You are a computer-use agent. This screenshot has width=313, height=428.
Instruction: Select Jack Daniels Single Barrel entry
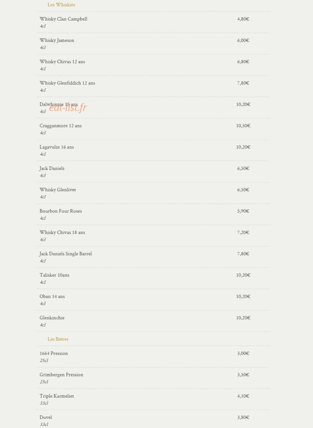(x=153, y=257)
